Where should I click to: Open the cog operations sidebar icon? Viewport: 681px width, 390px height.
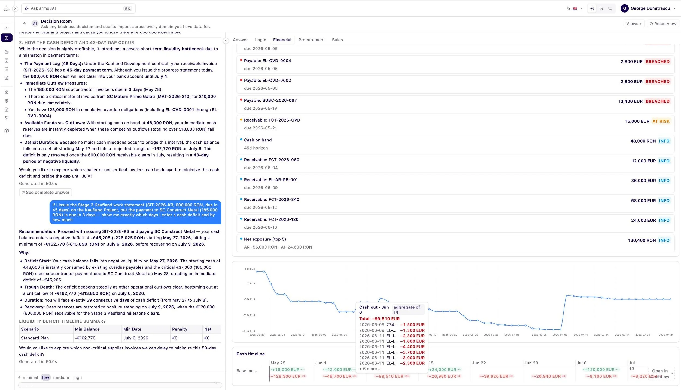7,92
